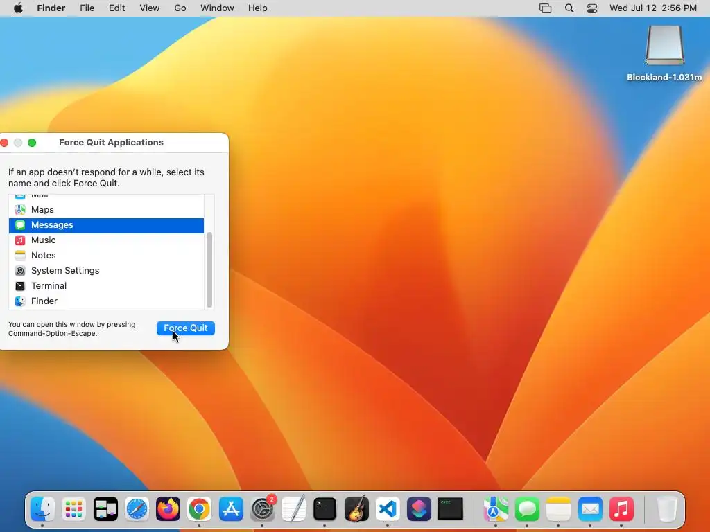Click the Force Quit button
Screen dimensions: 710x532
click(186, 328)
